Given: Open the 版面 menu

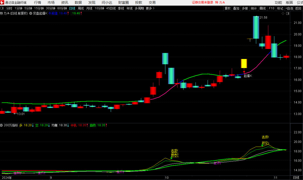Looking at the screenshot, I should pyautogui.click(x=289, y=3).
